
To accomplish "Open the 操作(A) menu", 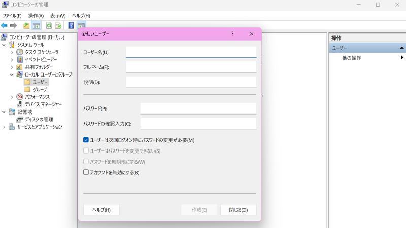I will pos(36,16).
